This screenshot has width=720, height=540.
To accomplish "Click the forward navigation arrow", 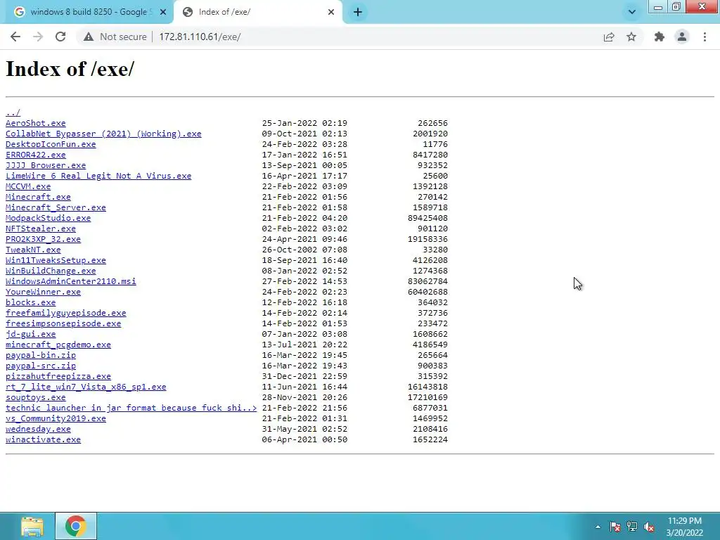I will click(x=38, y=37).
